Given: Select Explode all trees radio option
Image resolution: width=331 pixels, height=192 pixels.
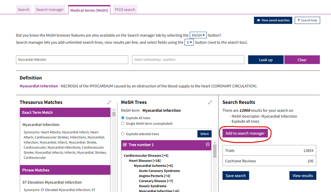Looking at the screenshot, I should click(x=123, y=118).
